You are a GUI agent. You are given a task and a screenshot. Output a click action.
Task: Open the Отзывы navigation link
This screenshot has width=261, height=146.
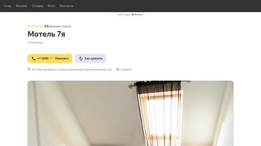coord(38,6)
